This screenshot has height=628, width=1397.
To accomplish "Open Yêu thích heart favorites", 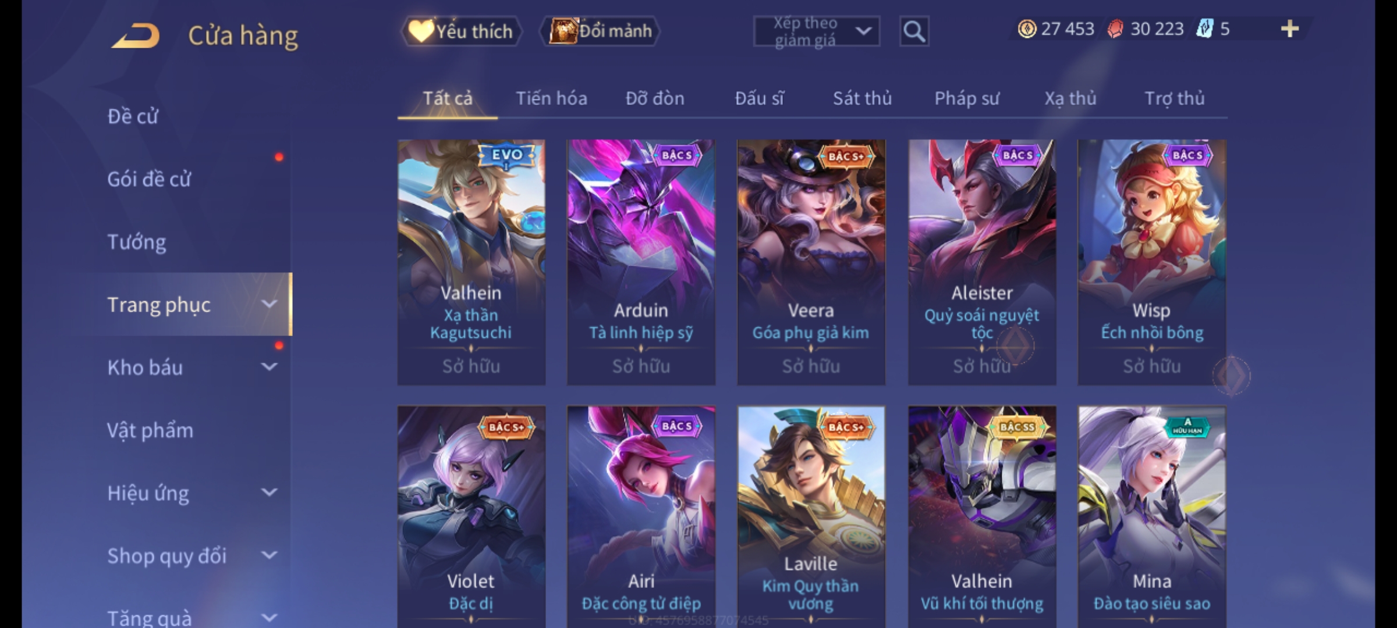I will tap(462, 31).
